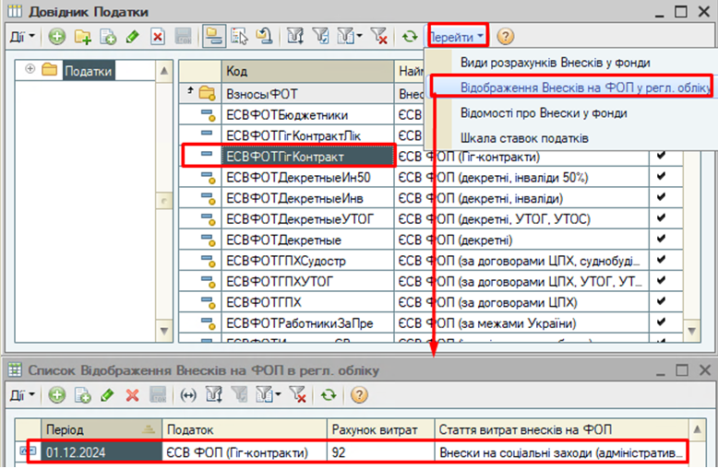The width and height of the screenshot is (718, 468).
Task: Click the pencil edit icon in Податки toolbar
Action: (x=133, y=38)
